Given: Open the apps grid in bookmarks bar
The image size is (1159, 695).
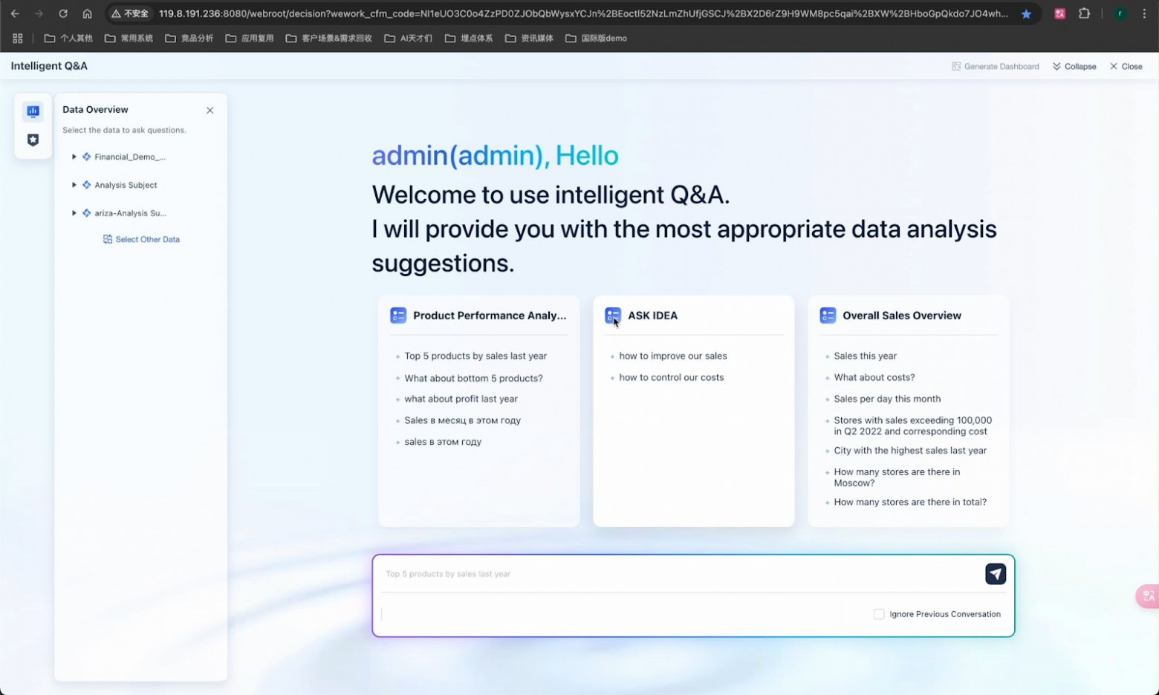Looking at the screenshot, I should click(18, 39).
